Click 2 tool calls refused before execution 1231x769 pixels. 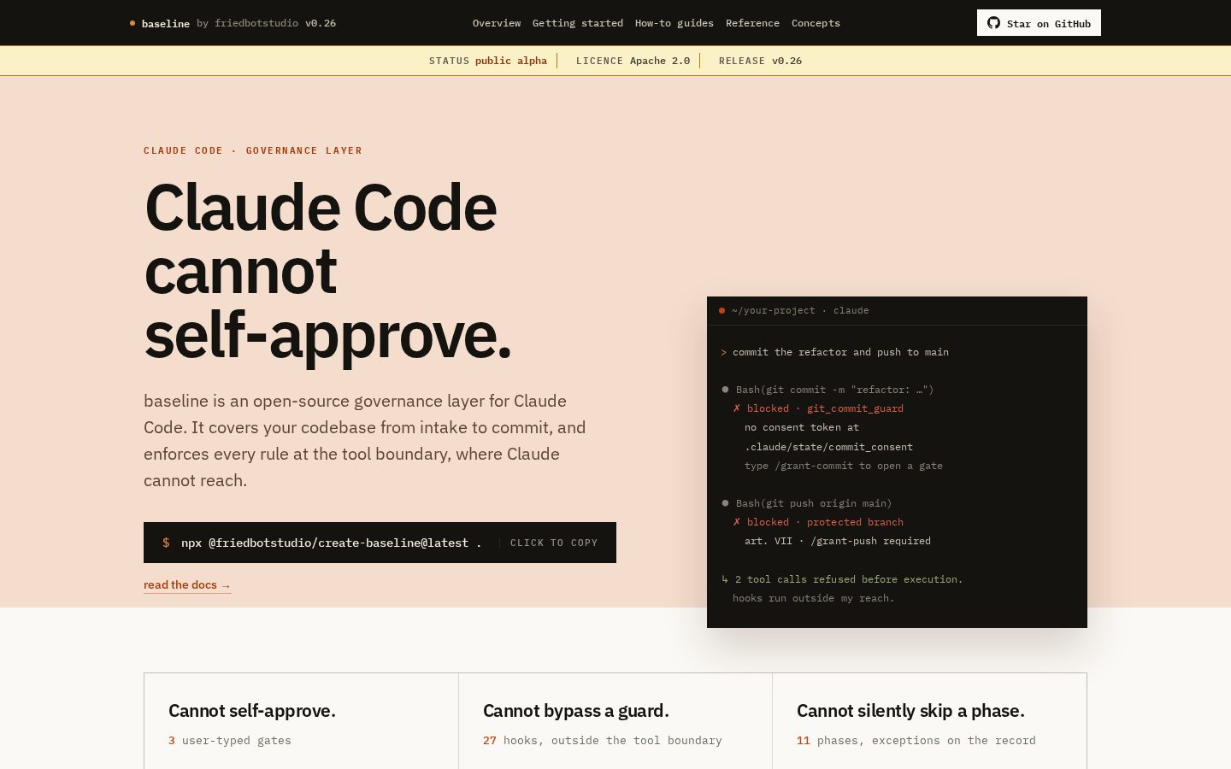pyautogui.click(x=849, y=579)
